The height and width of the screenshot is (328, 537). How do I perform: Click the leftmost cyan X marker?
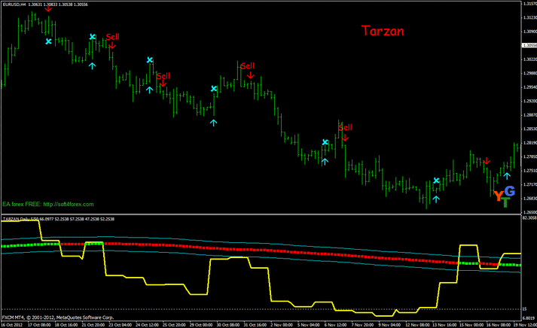pyautogui.click(x=49, y=42)
